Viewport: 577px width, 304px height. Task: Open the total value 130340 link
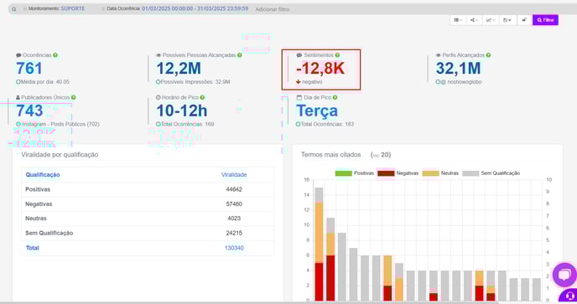234,248
